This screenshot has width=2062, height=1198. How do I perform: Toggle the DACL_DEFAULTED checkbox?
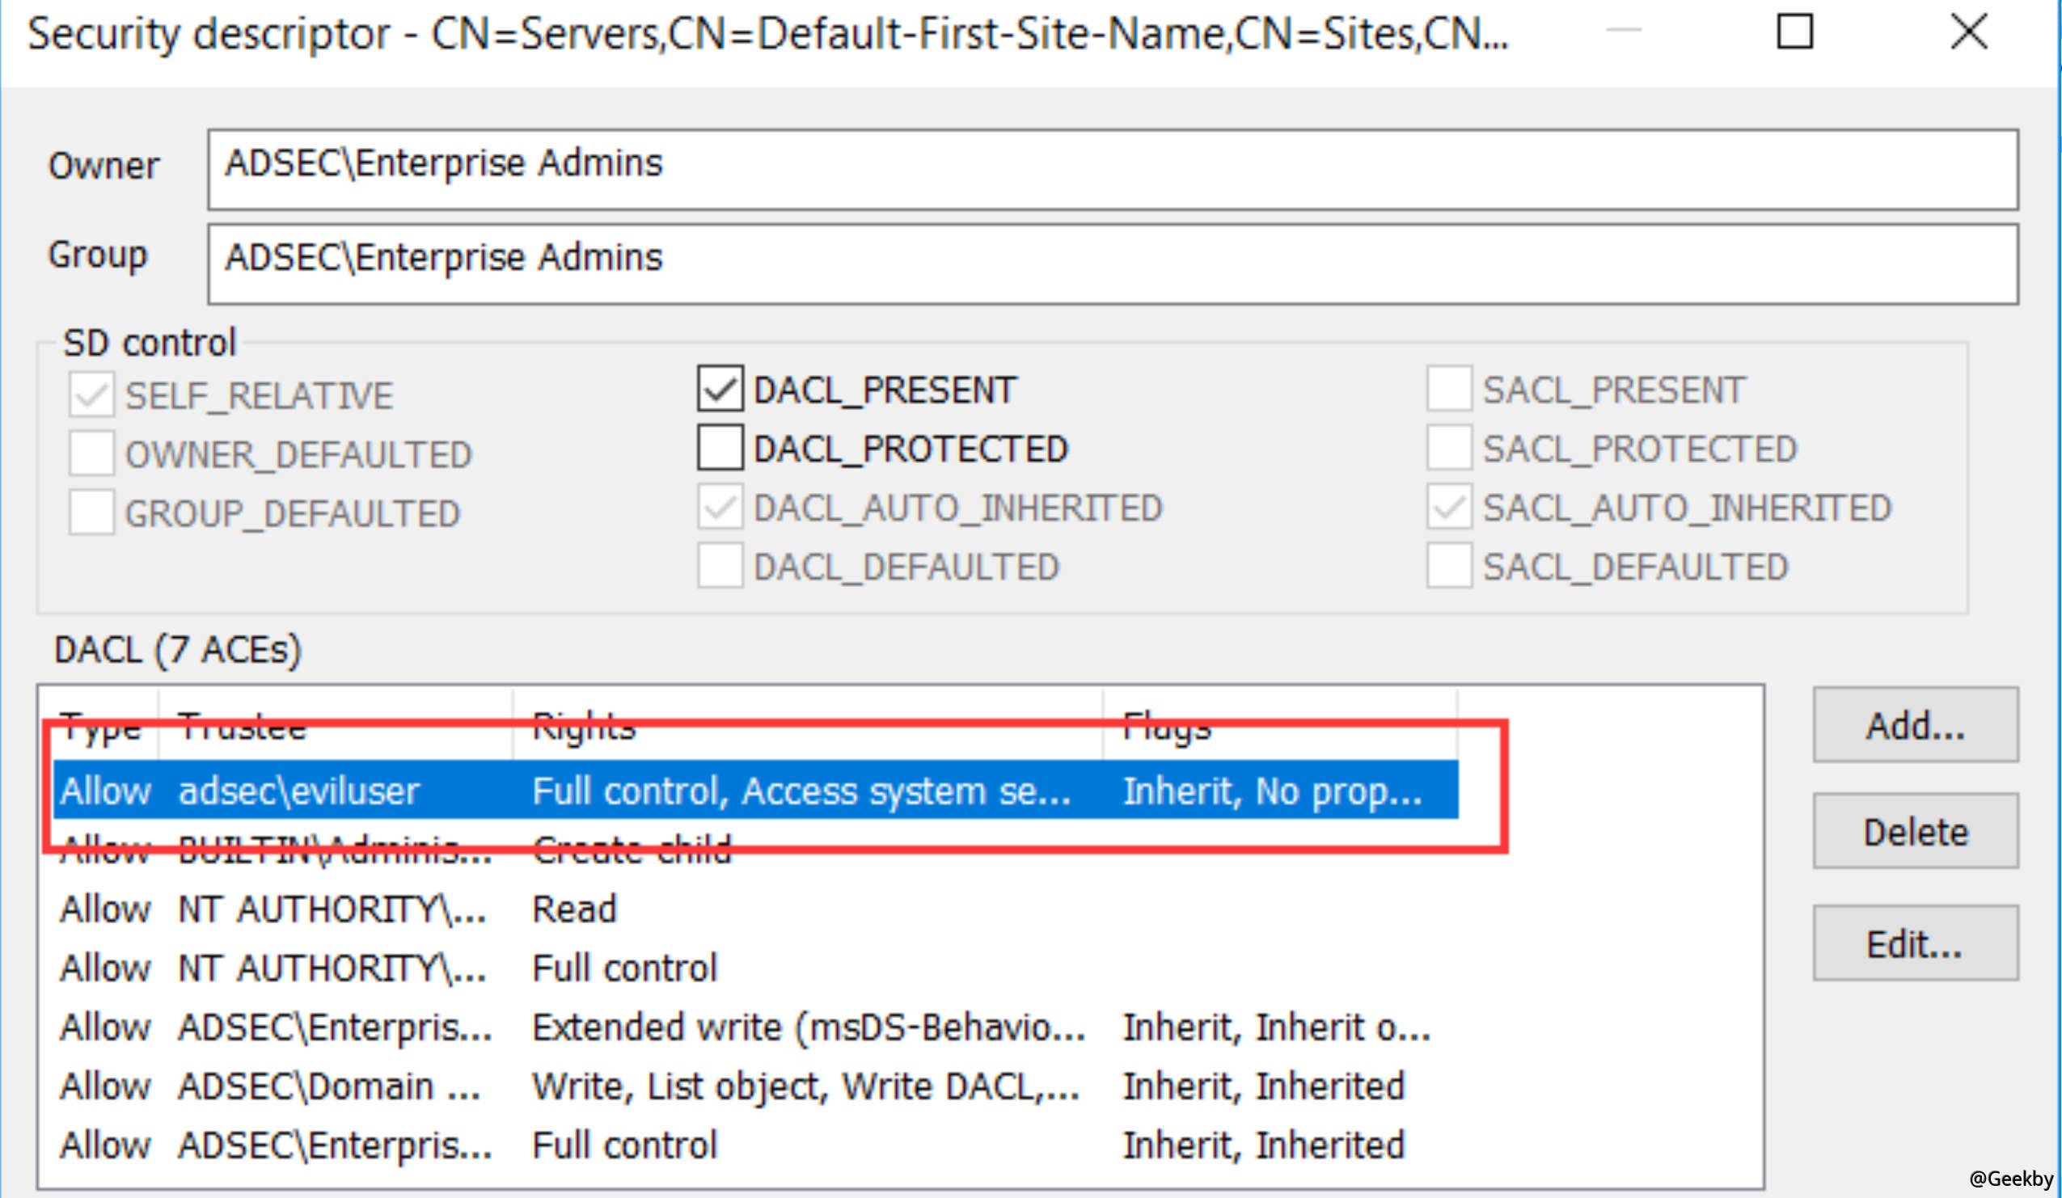tap(720, 566)
